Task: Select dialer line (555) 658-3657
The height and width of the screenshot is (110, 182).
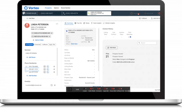Action: pyautogui.click(x=49, y=13)
